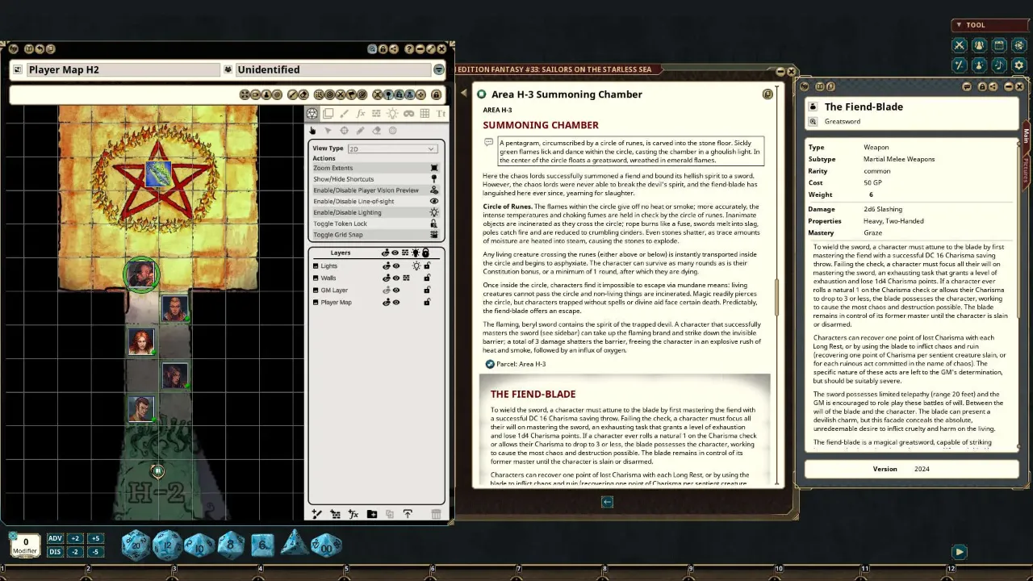Expand the GM Layer row
Viewport: 1033px width, 581px height.
pos(316,290)
